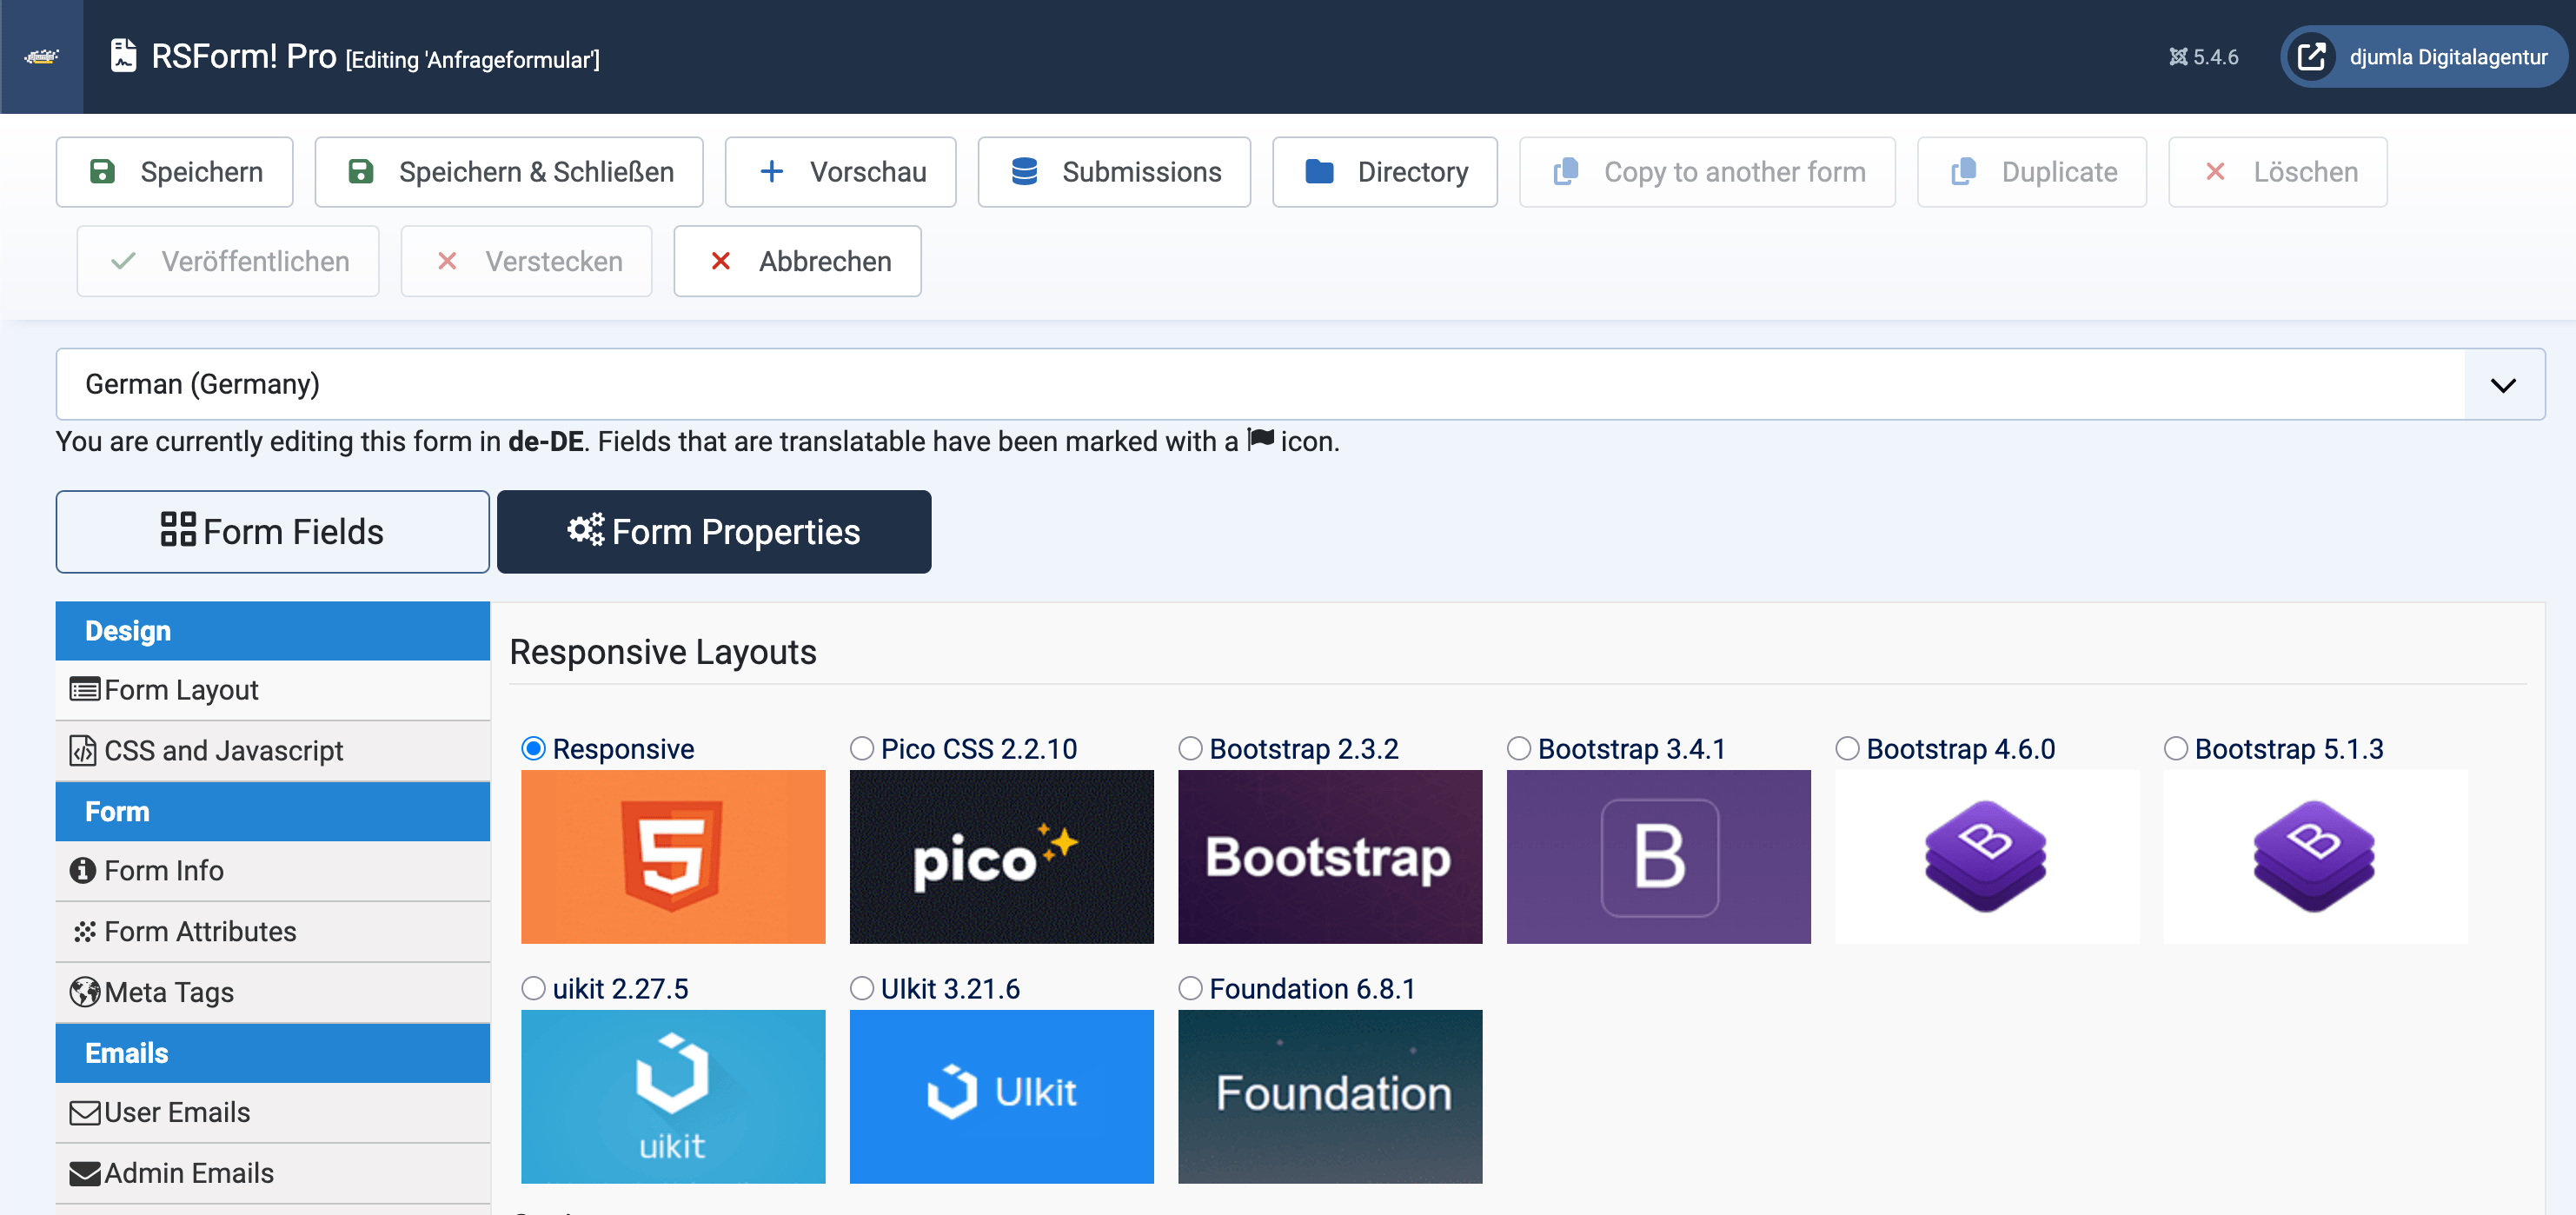Switch to the Form Fields tab
Screen dimensions: 2576x1215
pyautogui.click(x=273, y=531)
